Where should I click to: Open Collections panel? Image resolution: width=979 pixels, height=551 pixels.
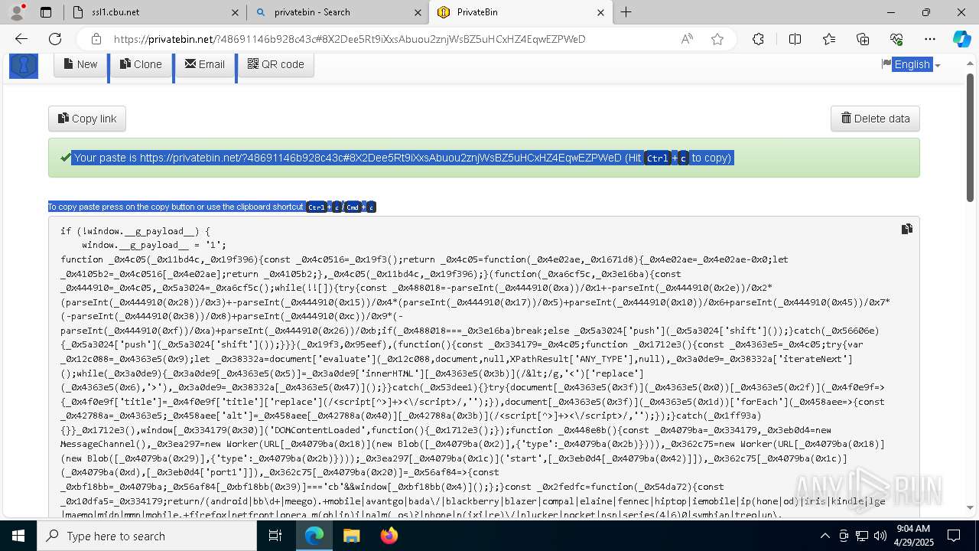[x=863, y=39]
